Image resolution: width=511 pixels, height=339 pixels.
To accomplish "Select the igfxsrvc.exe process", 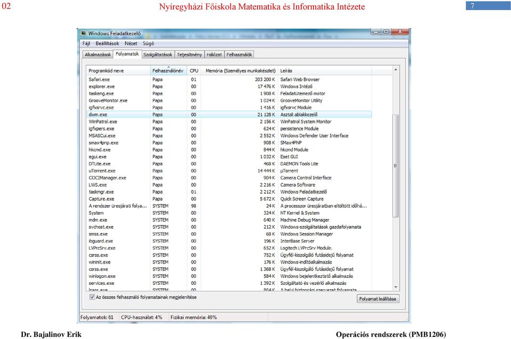I will pyautogui.click(x=229, y=108).
